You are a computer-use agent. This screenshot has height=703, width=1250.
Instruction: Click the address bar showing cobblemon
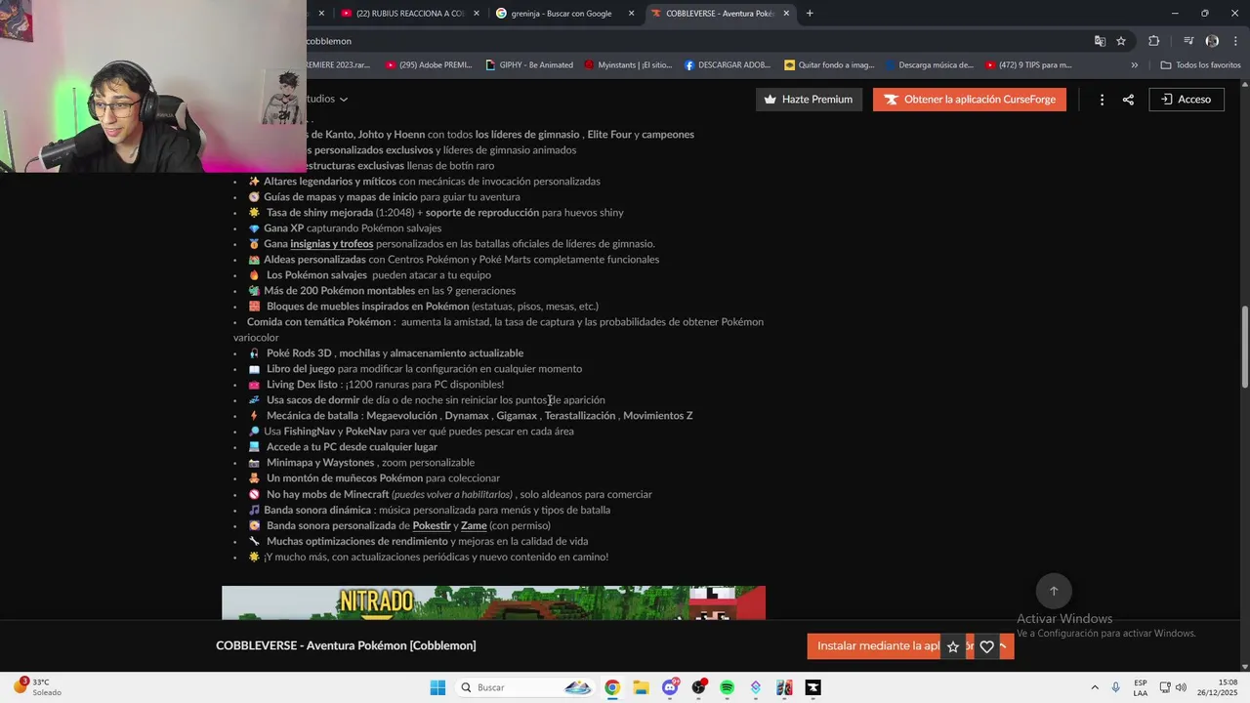click(x=684, y=41)
